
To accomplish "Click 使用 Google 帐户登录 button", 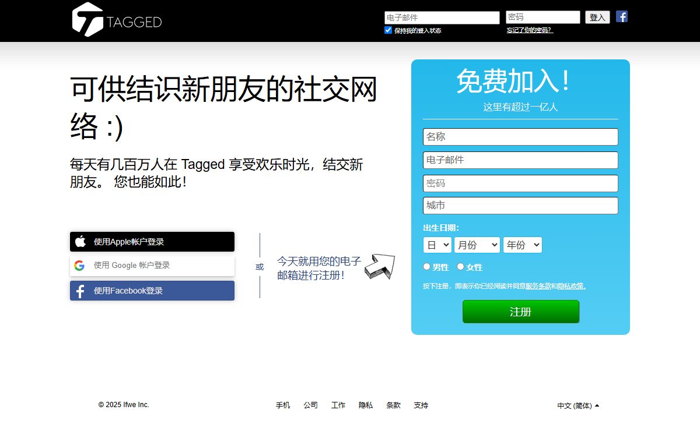I will (152, 266).
